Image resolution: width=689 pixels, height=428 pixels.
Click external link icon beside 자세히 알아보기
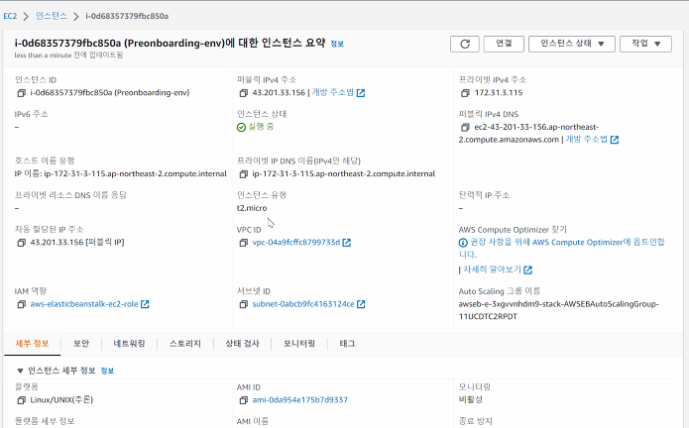528,269
